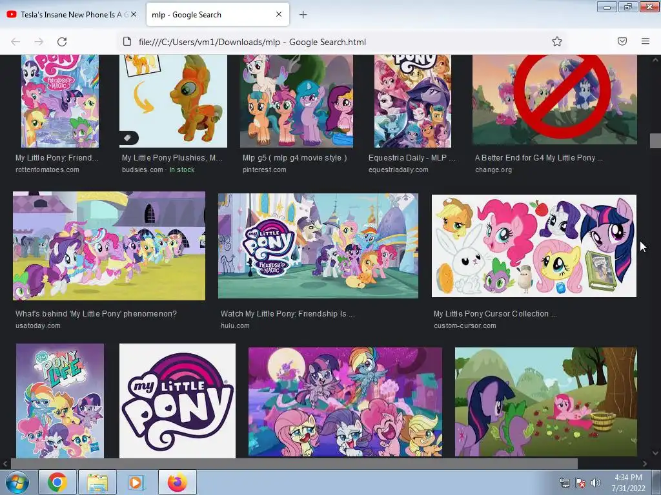Click 'My Little Pony Cursor Collection ...' link
This screenshot has width=661, height=495.
495,314
